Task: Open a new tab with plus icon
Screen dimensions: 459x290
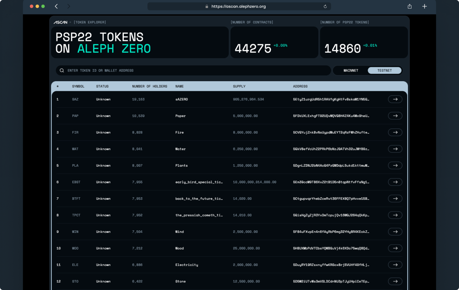Action: click(x=424, y=6)
